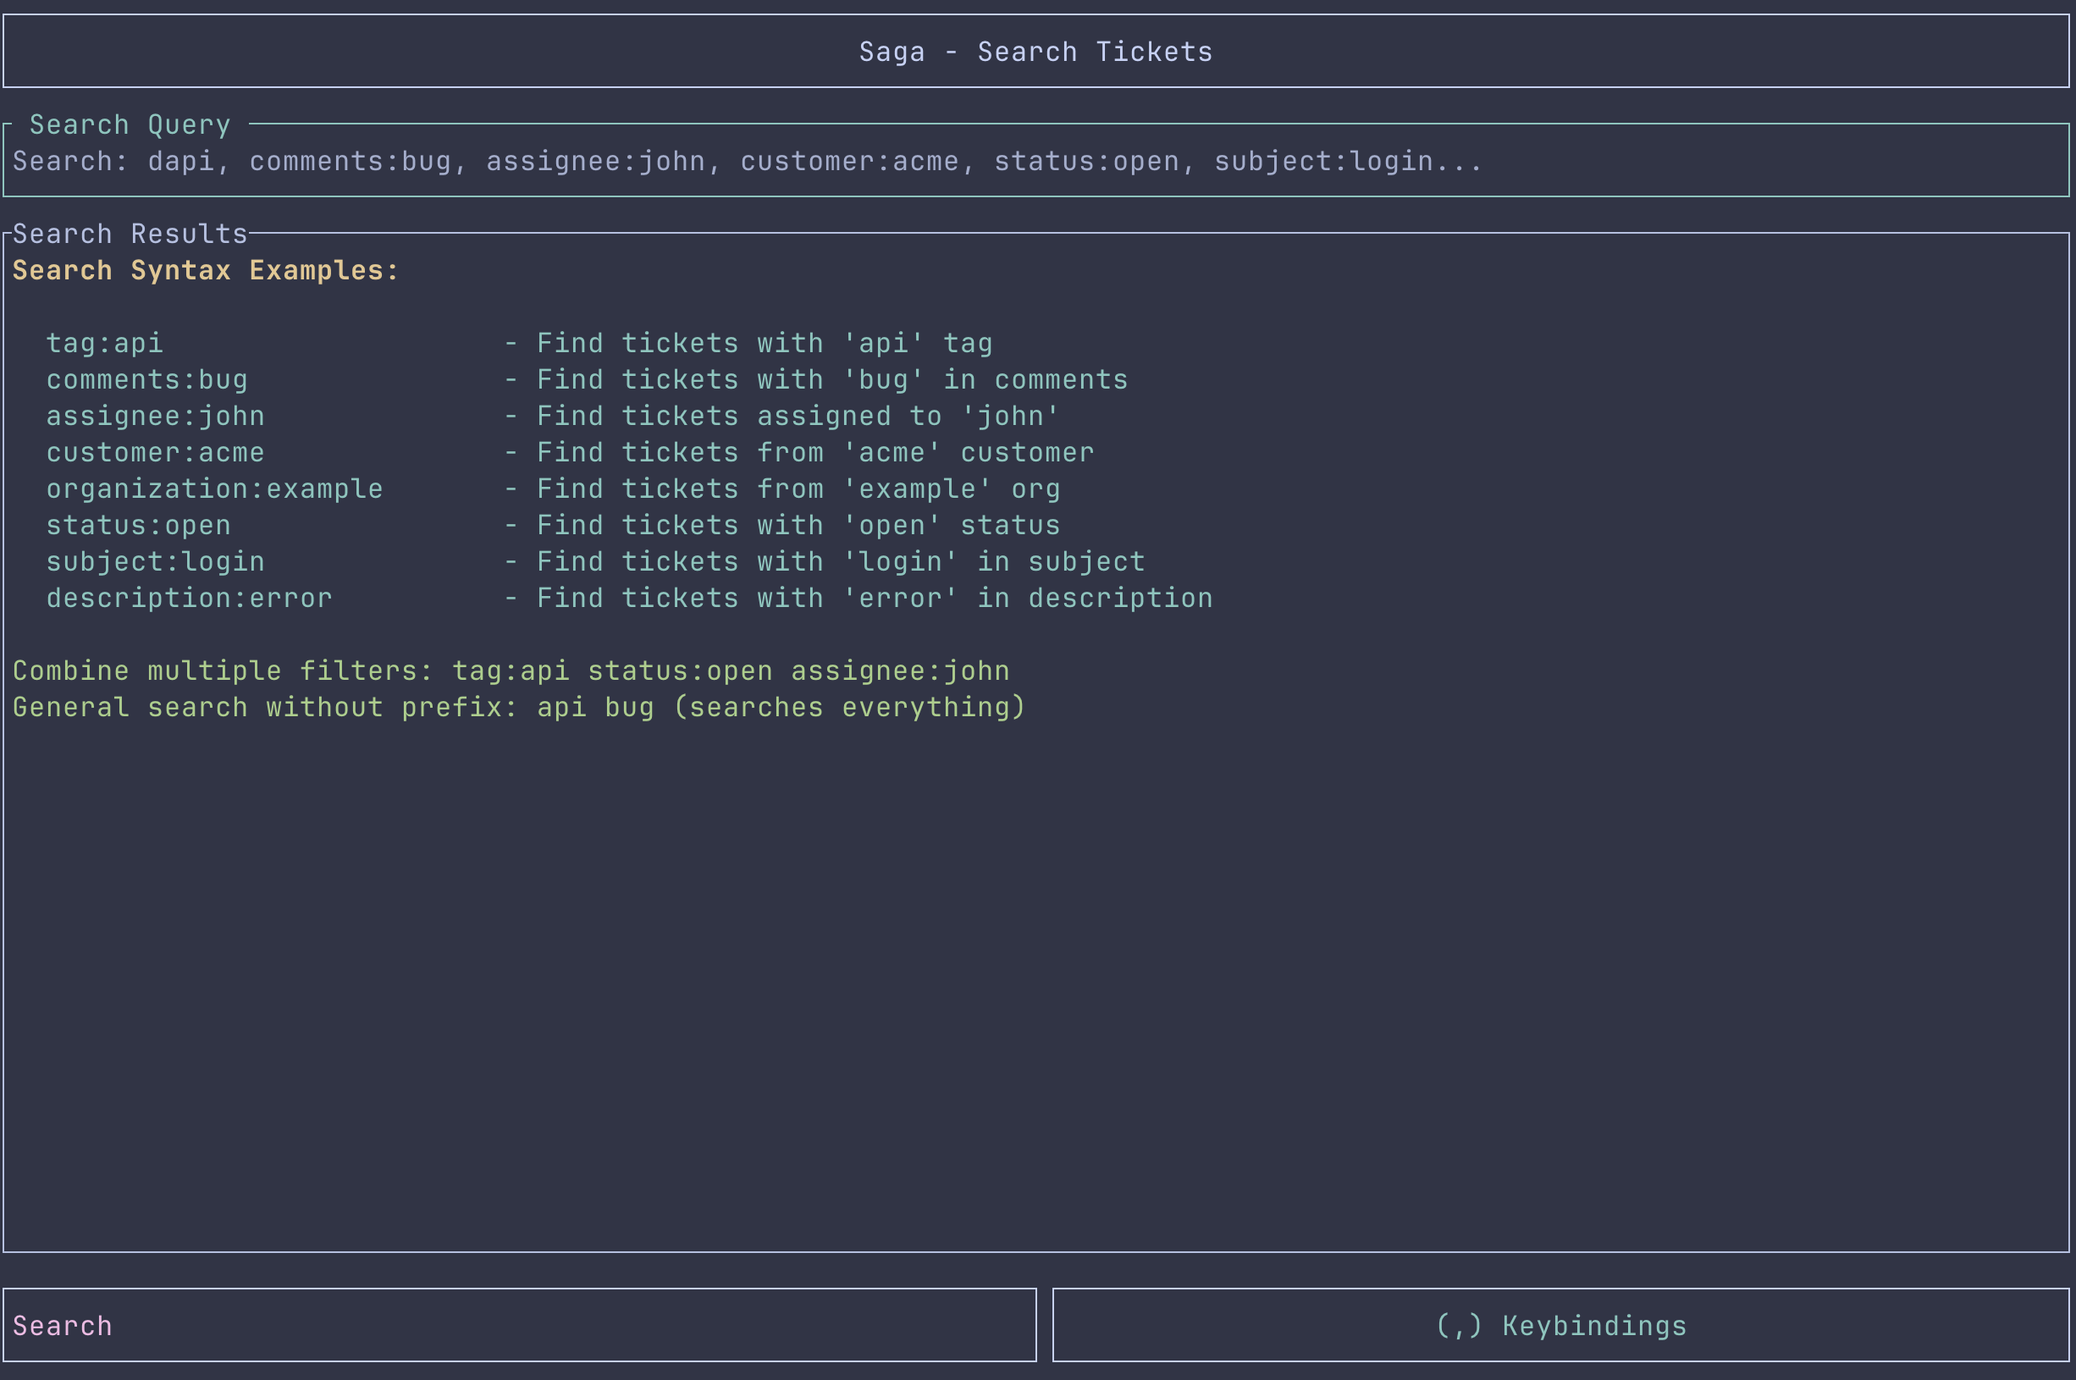
Task: Select the organization:example filter example
Action: [215, 488]
